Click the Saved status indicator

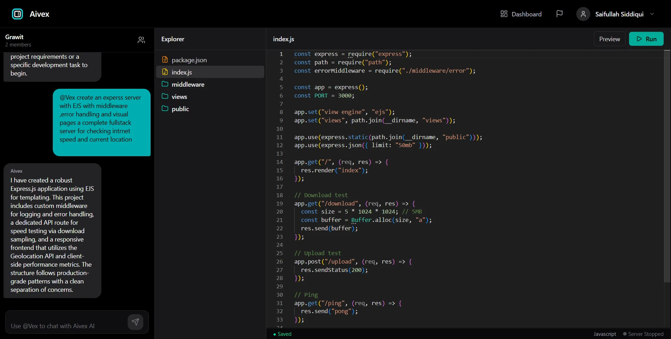tap(282, 334)
